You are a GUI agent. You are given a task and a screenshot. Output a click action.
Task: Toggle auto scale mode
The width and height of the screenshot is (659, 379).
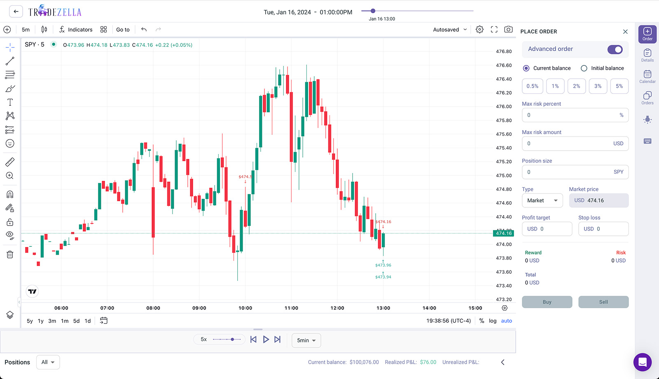507,321
